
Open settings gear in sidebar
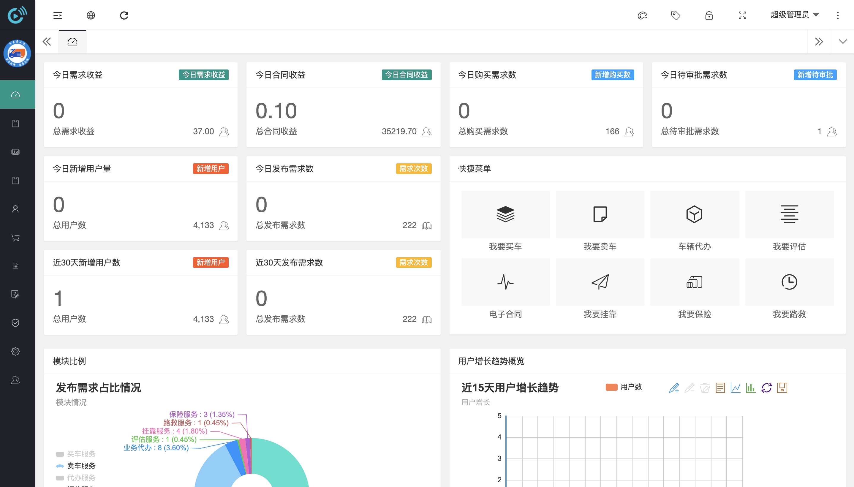(15, 351)
